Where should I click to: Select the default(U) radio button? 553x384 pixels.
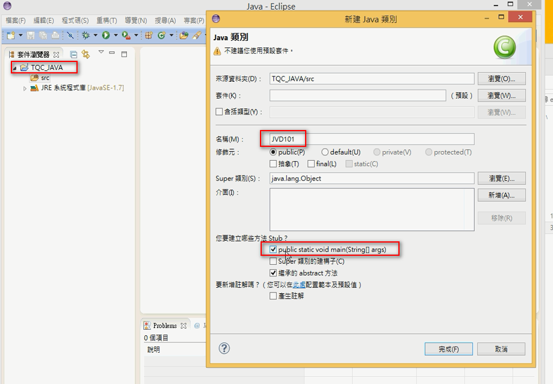tap(325, 152)
